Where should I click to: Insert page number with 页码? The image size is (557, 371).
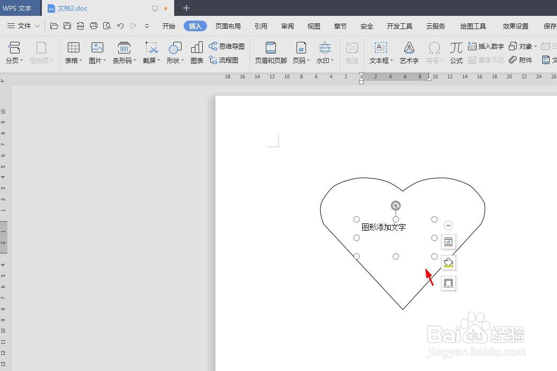pos(301,52)
